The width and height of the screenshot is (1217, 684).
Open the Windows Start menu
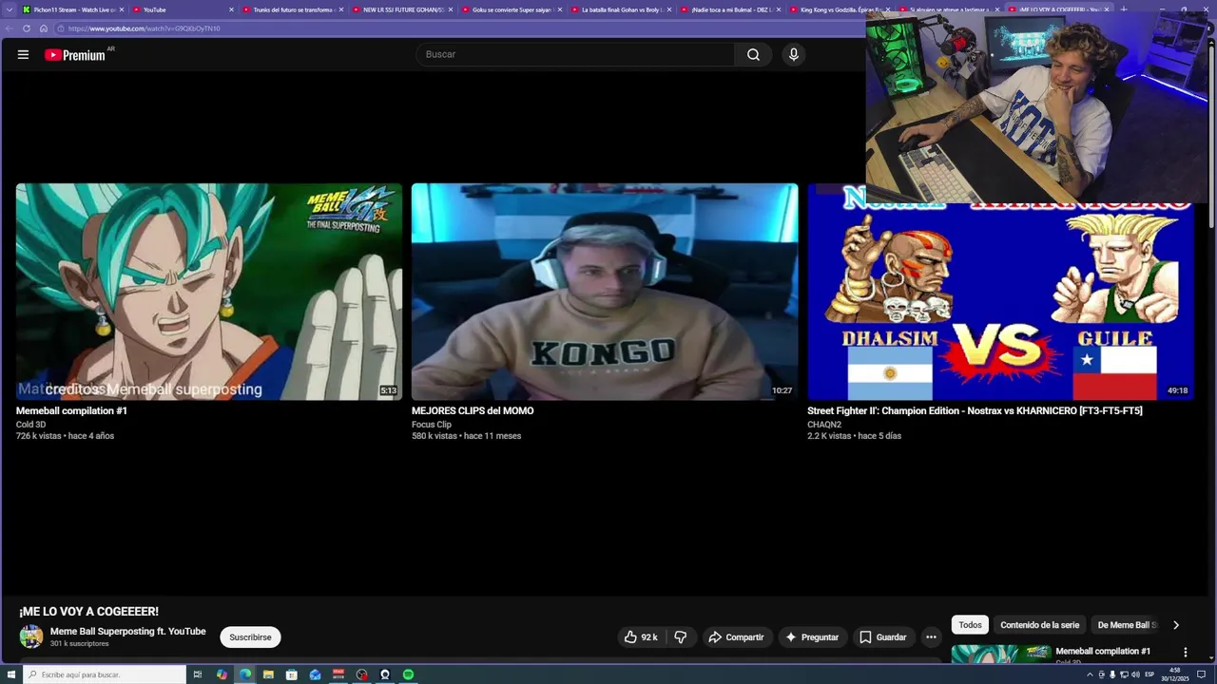pyautogui.click(x=11, y=674)
